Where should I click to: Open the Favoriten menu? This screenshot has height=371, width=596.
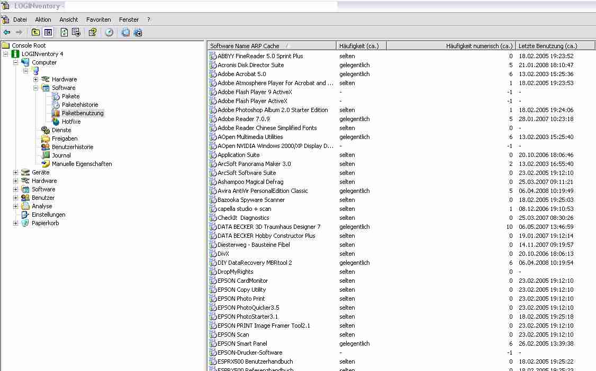click(98, 20)
